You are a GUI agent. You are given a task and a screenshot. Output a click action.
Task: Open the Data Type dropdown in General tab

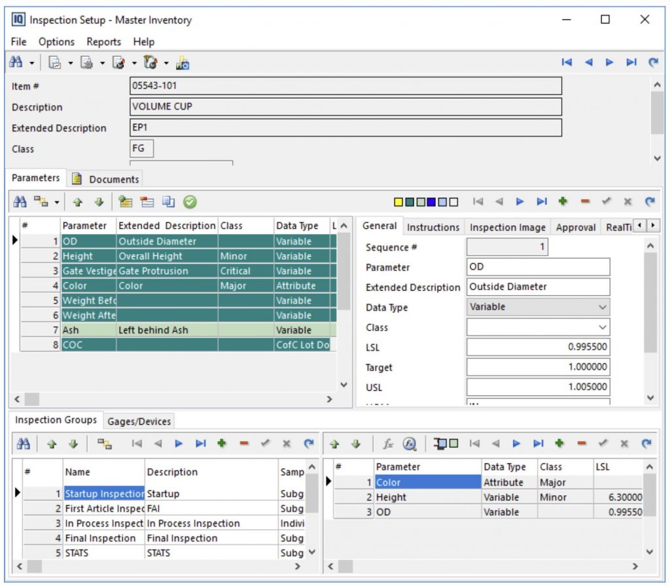(602, 307)
